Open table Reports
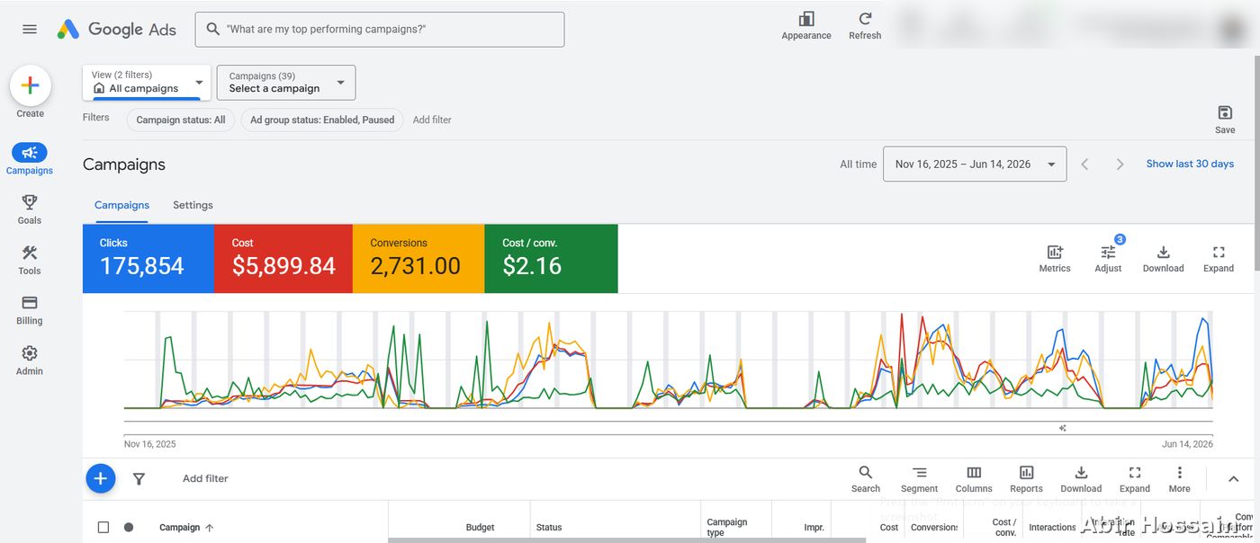The height and width of the screenshot is (543, 1260). 1026,479
